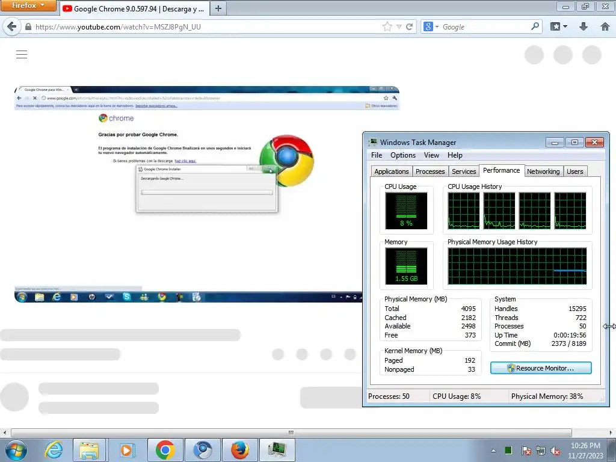Viewport: 616px width, 462px height.
Task: Open the Firefox bookmarks menu icon
Action: 555,26
